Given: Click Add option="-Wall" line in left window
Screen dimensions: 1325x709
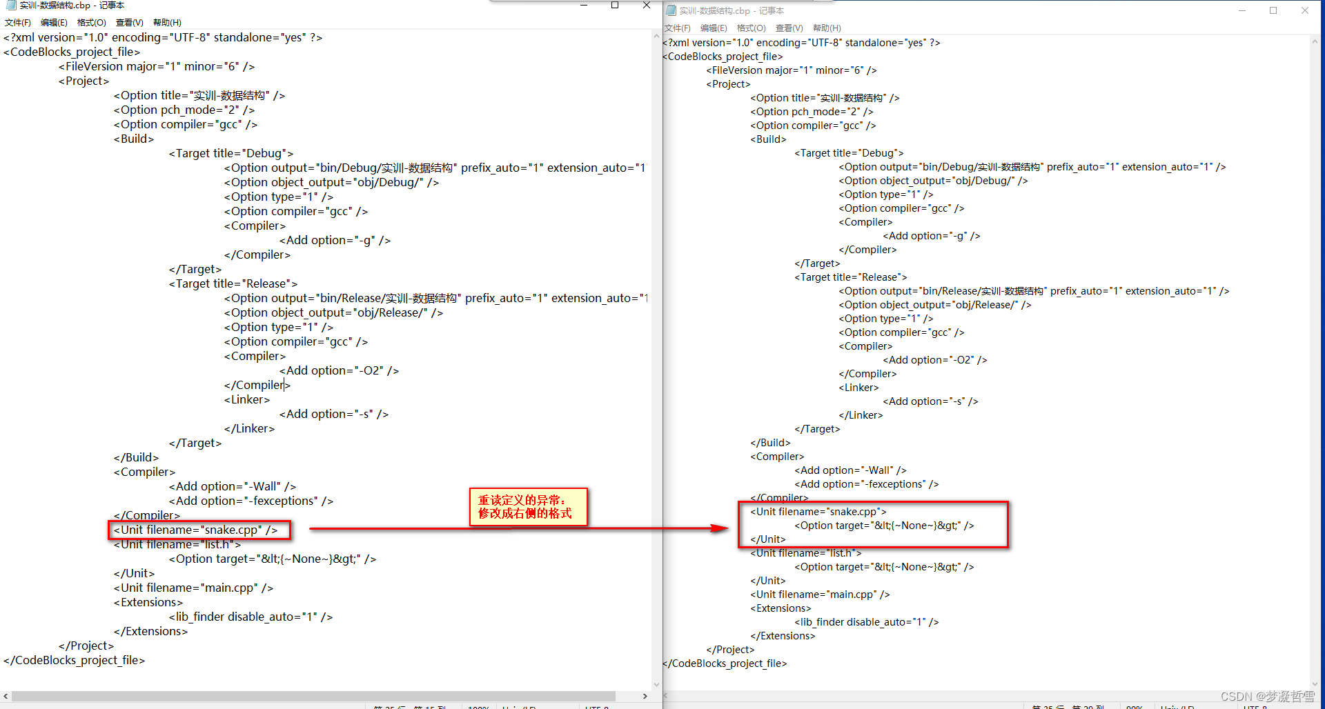Looking at the screenshot, I should (233, 486).
